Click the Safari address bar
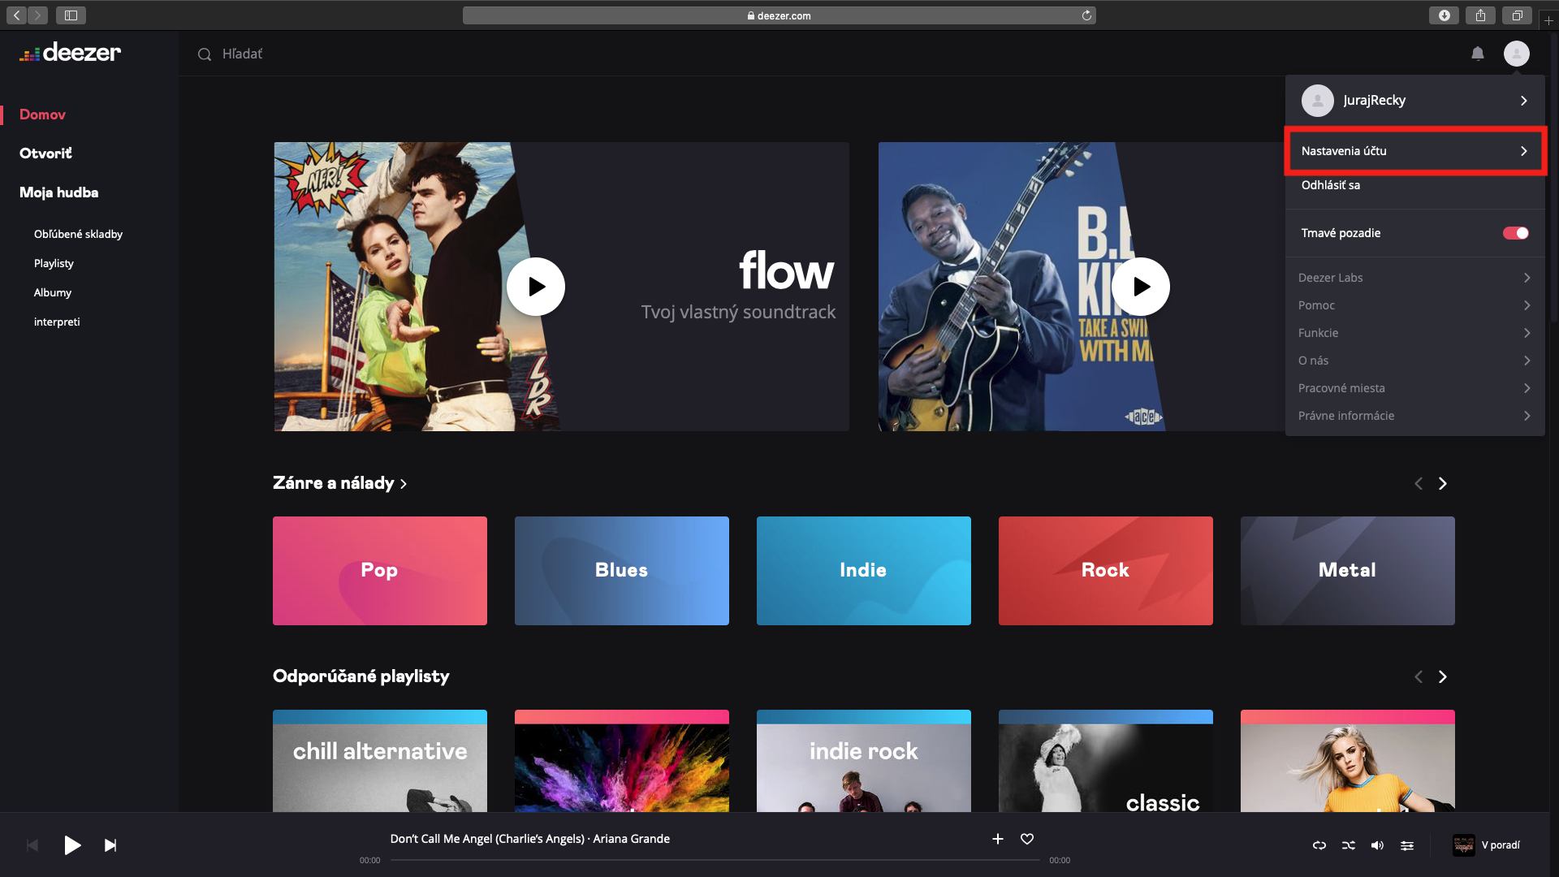 pyautogui.click(x=779, y=15)
